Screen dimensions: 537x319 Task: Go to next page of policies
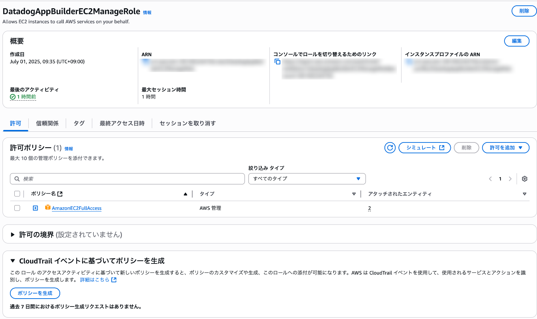[x=510, y=179]
